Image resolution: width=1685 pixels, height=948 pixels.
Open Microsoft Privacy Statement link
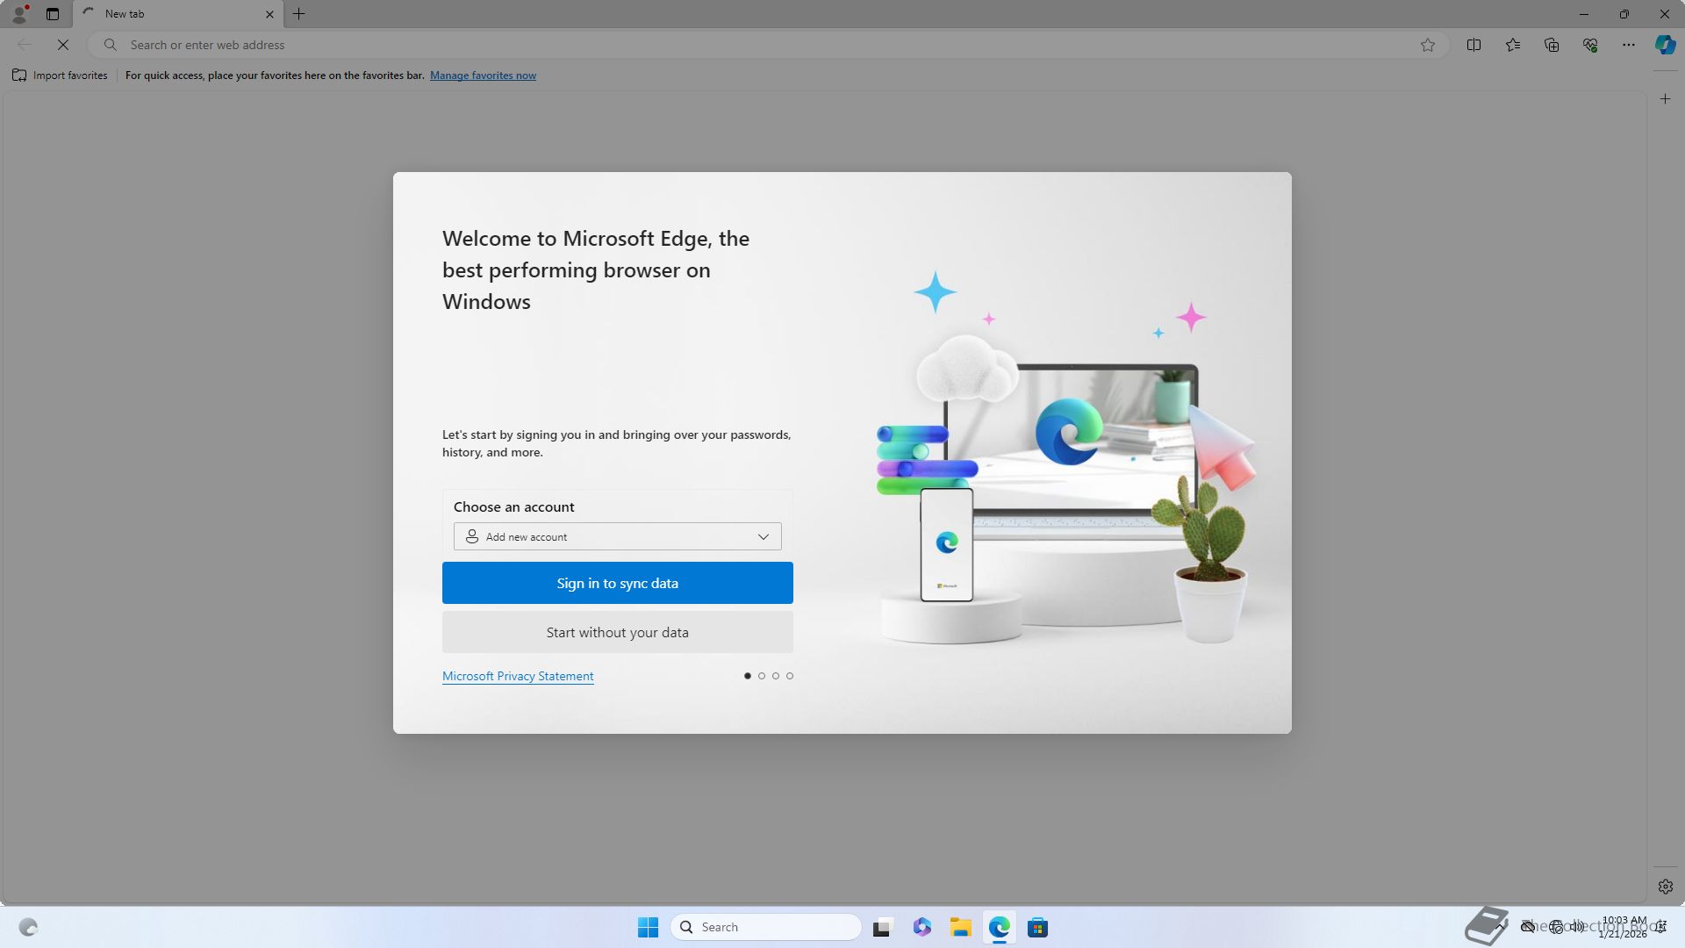(x=518, y=676)
